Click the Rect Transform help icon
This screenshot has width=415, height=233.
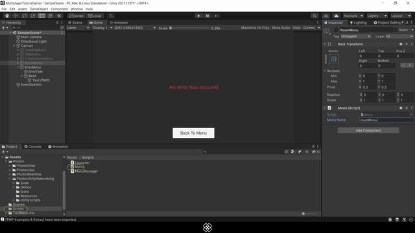(x=401, y=44)
